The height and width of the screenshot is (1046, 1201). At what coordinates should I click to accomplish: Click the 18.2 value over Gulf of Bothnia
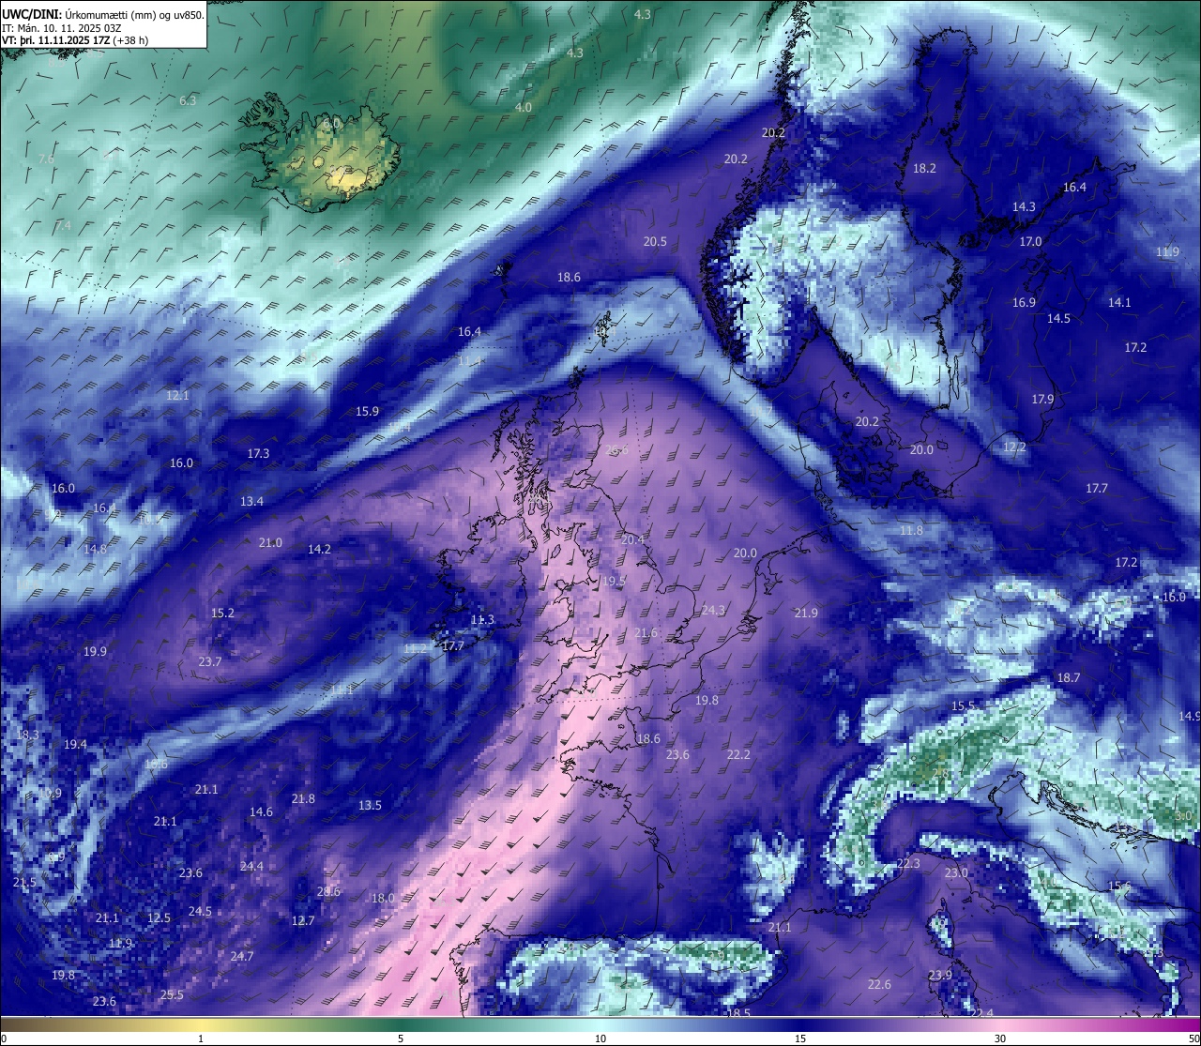pos(925,169)
